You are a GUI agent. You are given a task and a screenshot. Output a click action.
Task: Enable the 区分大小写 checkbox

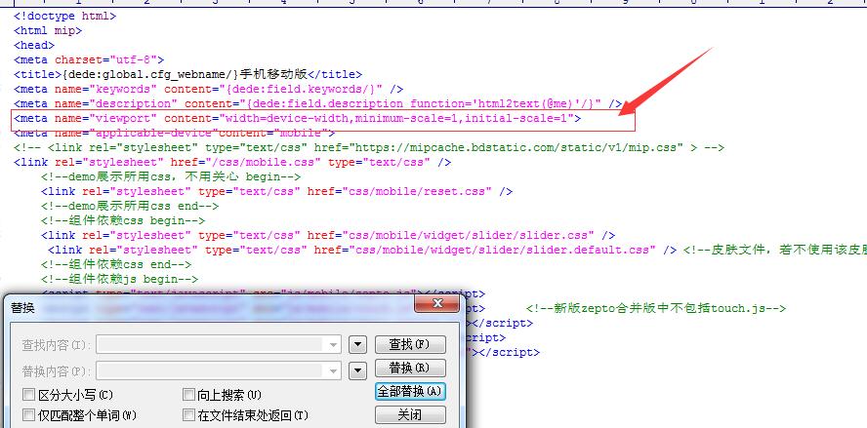(29, 395)
